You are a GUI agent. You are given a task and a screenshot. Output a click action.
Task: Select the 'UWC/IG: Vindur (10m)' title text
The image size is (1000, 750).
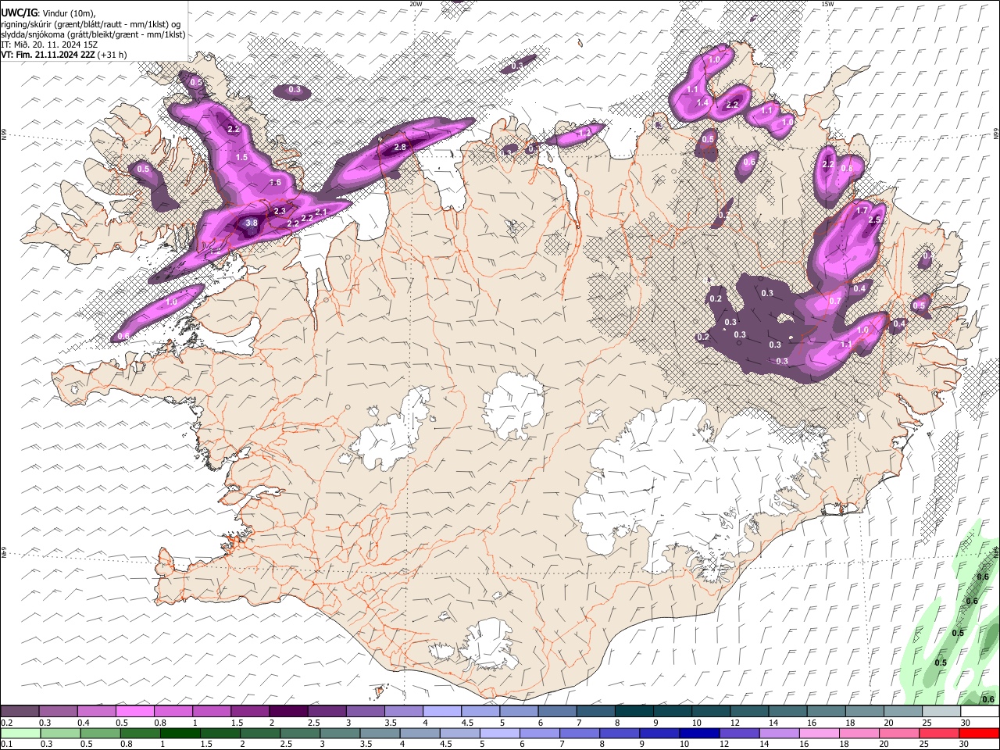tap(48, 12)
